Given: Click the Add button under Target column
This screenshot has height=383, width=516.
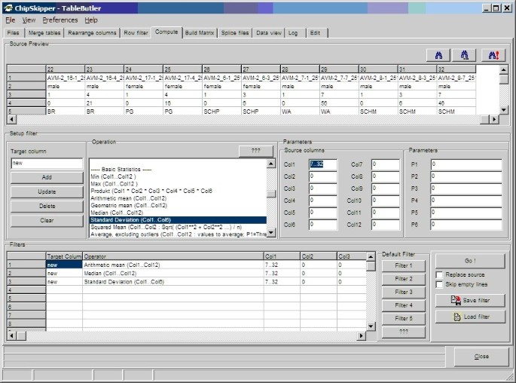Looking at the screenshot, I should pyautogui.click(x=47, y=177).
